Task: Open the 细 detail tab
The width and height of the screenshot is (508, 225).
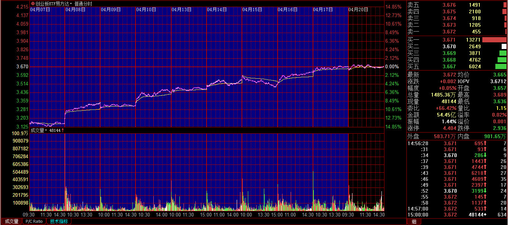Action: click(413, 222)
